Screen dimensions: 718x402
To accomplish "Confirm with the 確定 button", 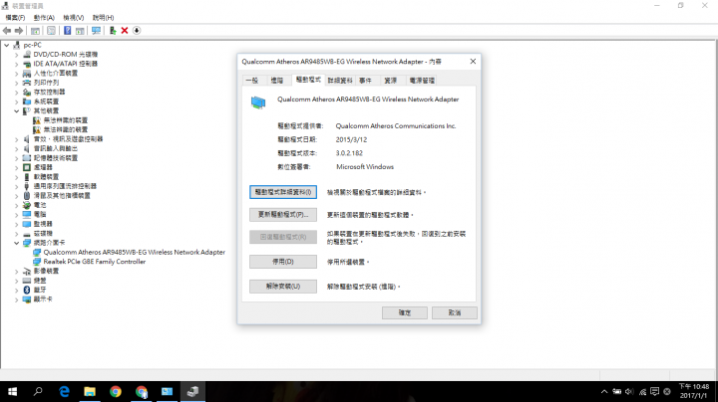I will pos(405,312).
